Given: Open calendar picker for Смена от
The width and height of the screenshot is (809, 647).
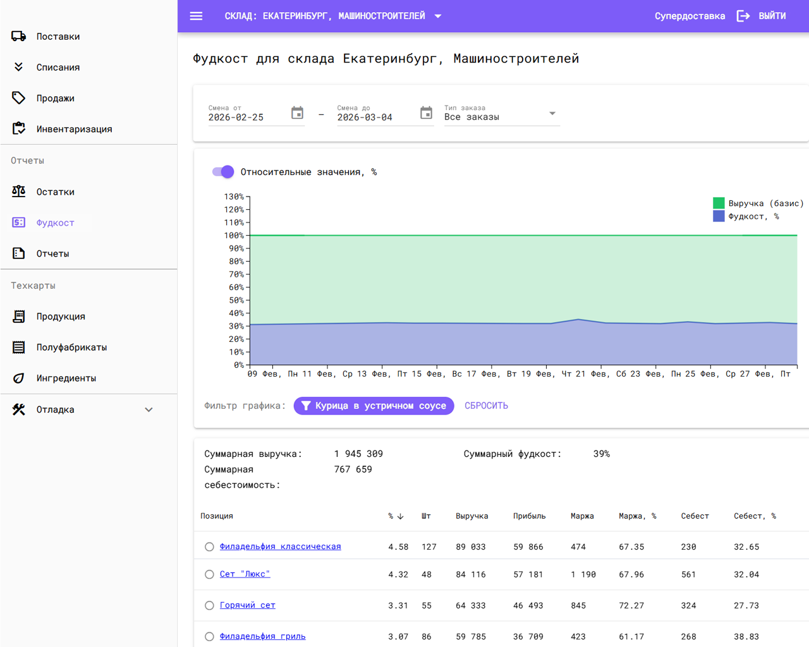Looking at the screenshot, I should click(297, 113).
